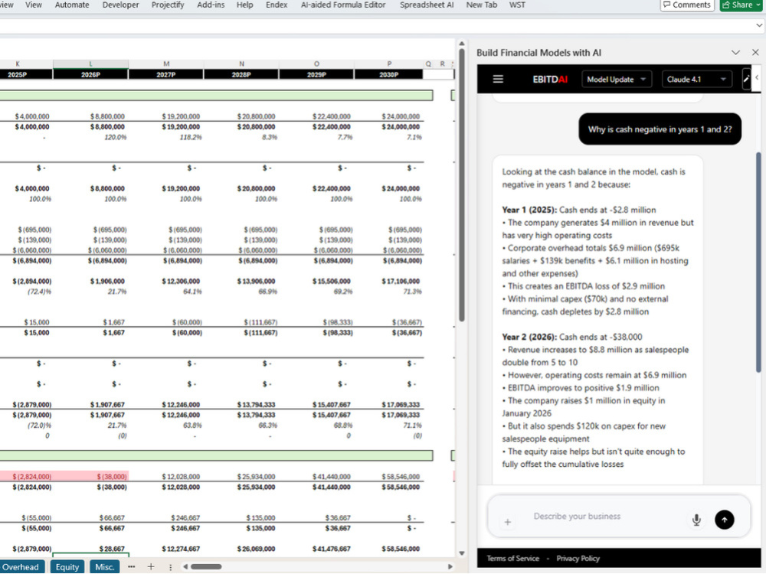Open the EBITDAI hamburger menu
766x574 pixels.
point(498,79)
